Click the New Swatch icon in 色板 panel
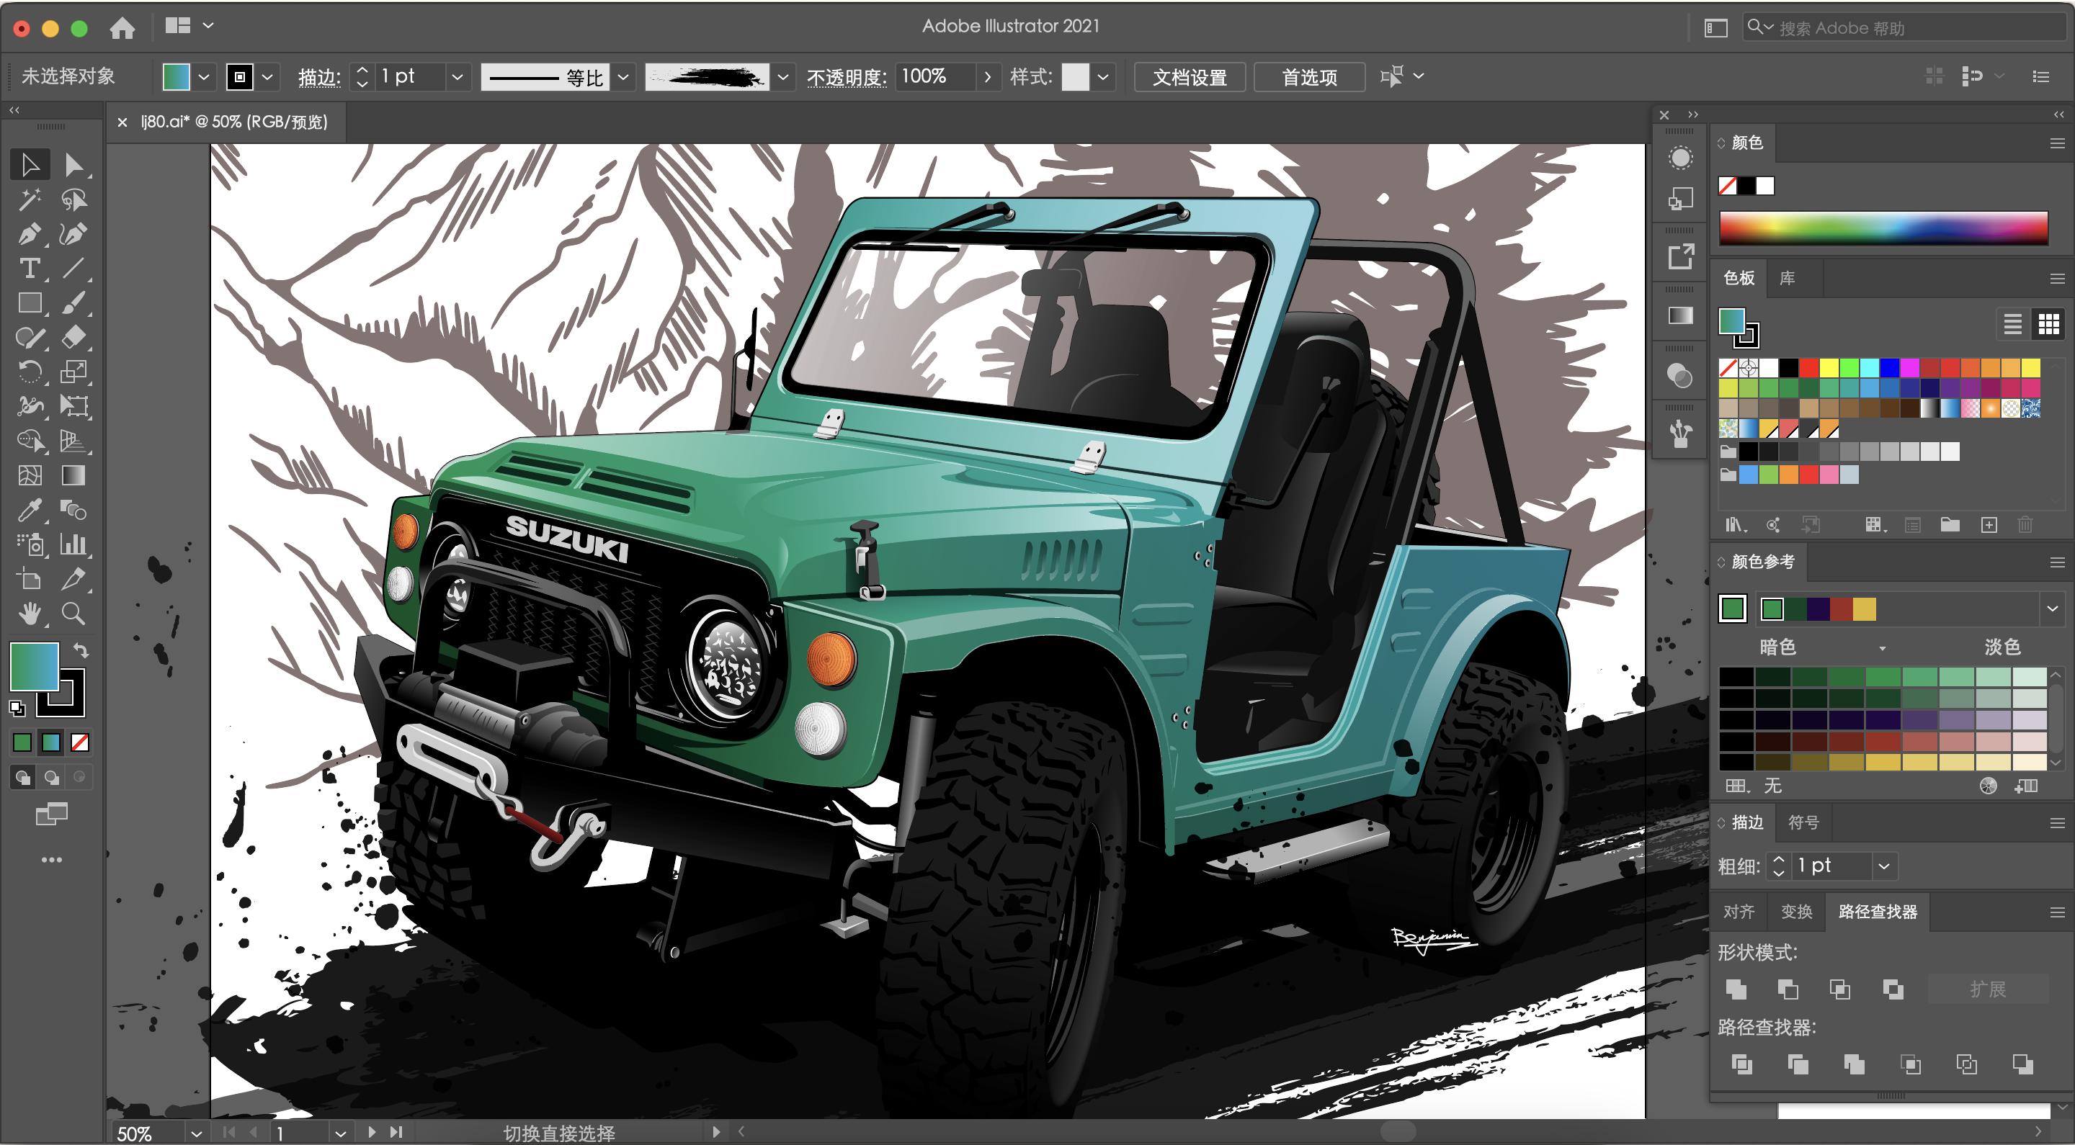This screenshot has height=1145, width=2075. 1989,524
